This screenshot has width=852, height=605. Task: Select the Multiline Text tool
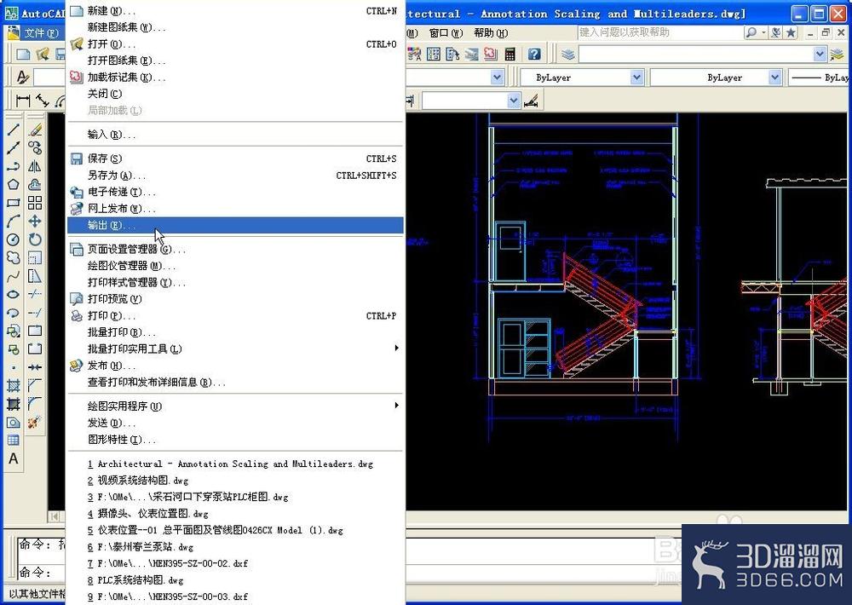point(13,458)
